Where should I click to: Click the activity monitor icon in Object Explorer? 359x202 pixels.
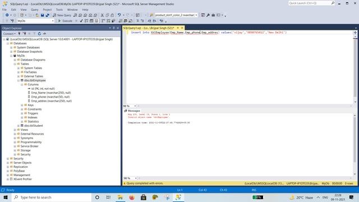[44, 34]
